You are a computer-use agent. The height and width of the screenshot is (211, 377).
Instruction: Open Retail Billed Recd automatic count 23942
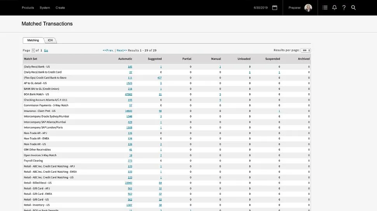pos(128,183)
